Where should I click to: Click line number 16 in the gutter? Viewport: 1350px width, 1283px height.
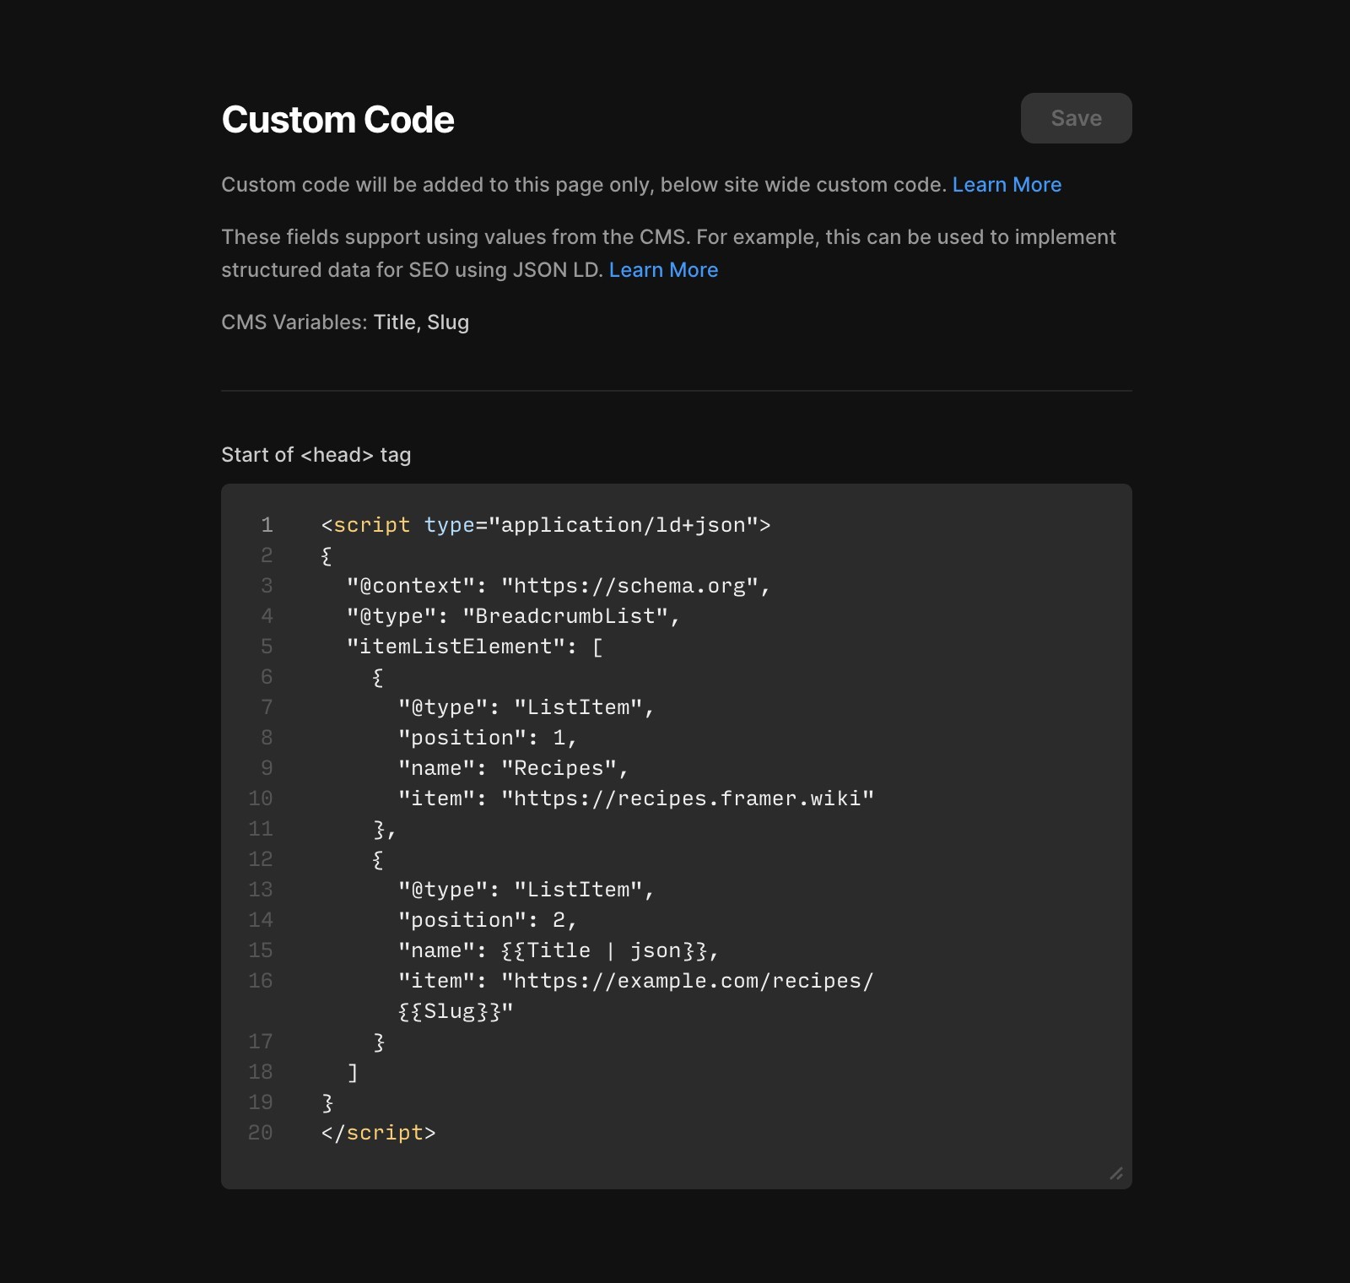click(x=260, y=981)
